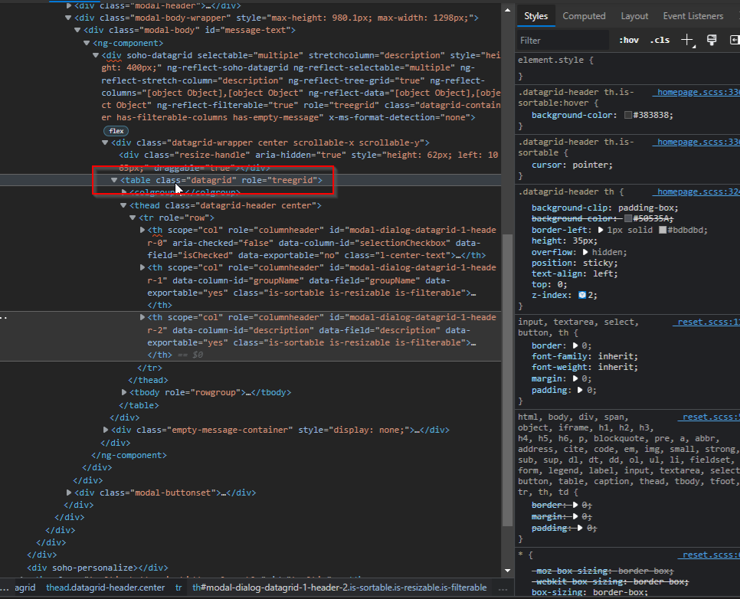Expand the border: 0 shorthand in the input, textarea rule
This screenshot has height=599, width=740.
(x=575, y=345)
